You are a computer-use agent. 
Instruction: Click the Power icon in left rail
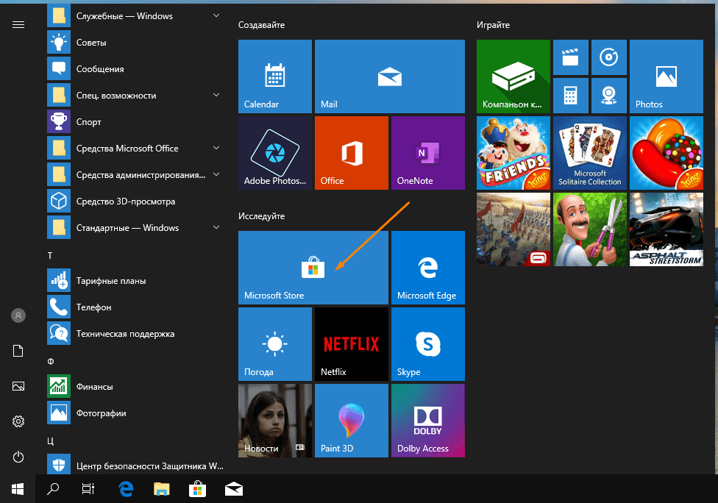coord(18,457)
